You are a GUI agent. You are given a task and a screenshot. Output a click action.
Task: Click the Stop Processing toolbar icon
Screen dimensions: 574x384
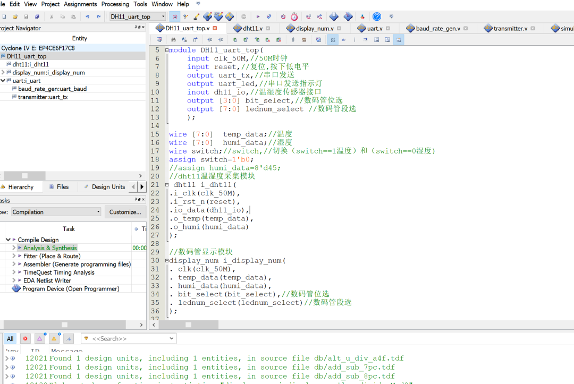point(244,16)
